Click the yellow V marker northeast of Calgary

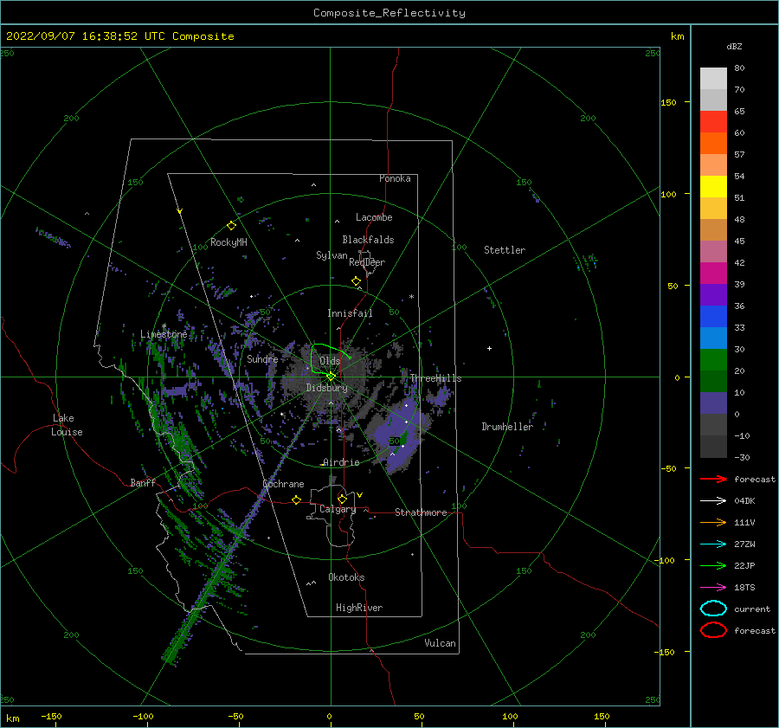359,495
